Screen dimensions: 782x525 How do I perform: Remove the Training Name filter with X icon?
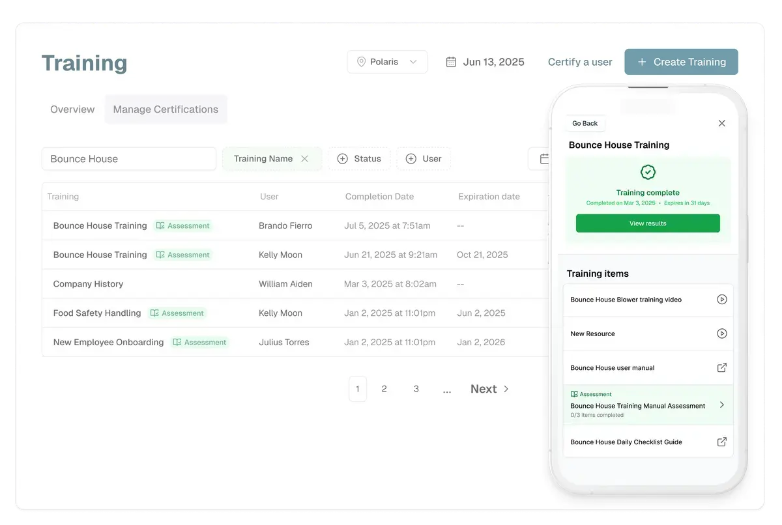[304, 159]
